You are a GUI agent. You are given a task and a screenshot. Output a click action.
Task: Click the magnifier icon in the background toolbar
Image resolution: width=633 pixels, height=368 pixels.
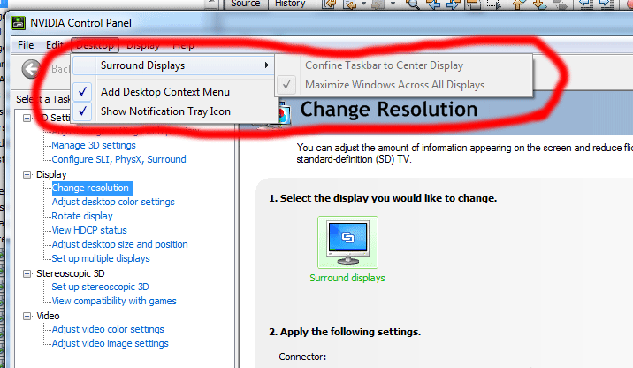click(413, 4)
